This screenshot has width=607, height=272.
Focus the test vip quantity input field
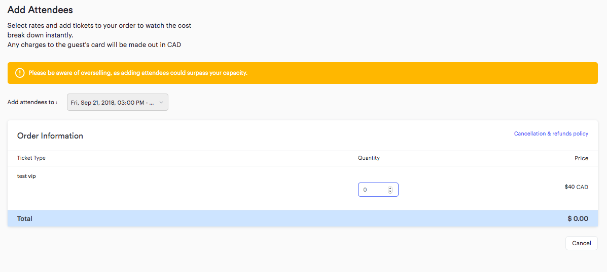pos(373,190)
